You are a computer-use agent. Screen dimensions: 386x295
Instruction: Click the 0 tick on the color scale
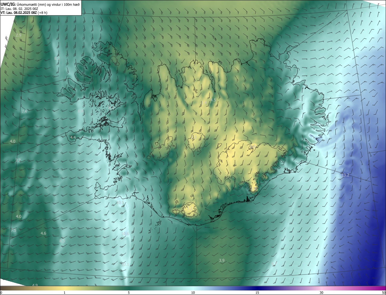[x=1, y=293]
